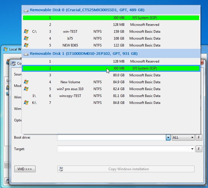
Task: Click the VHD >>> button
Action: click(25, 169)
